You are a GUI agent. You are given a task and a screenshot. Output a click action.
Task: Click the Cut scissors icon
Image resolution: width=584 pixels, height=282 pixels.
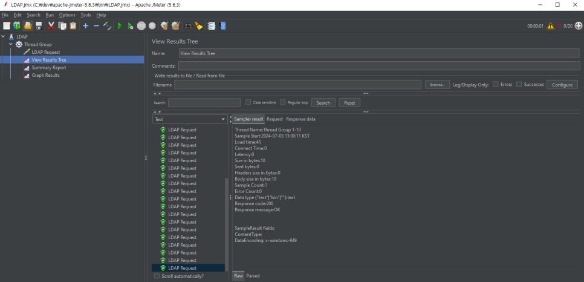tap(51, 26)
